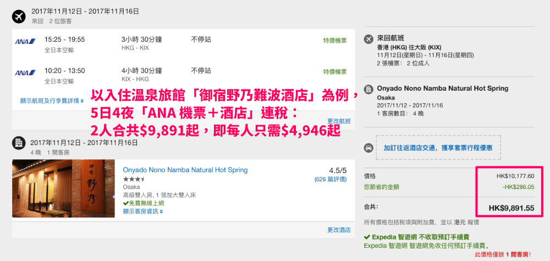Screen dimensions: 550x261
Task: Click the car icon in transport offer box
Action: pyautogui.click(x=369, y=147)
